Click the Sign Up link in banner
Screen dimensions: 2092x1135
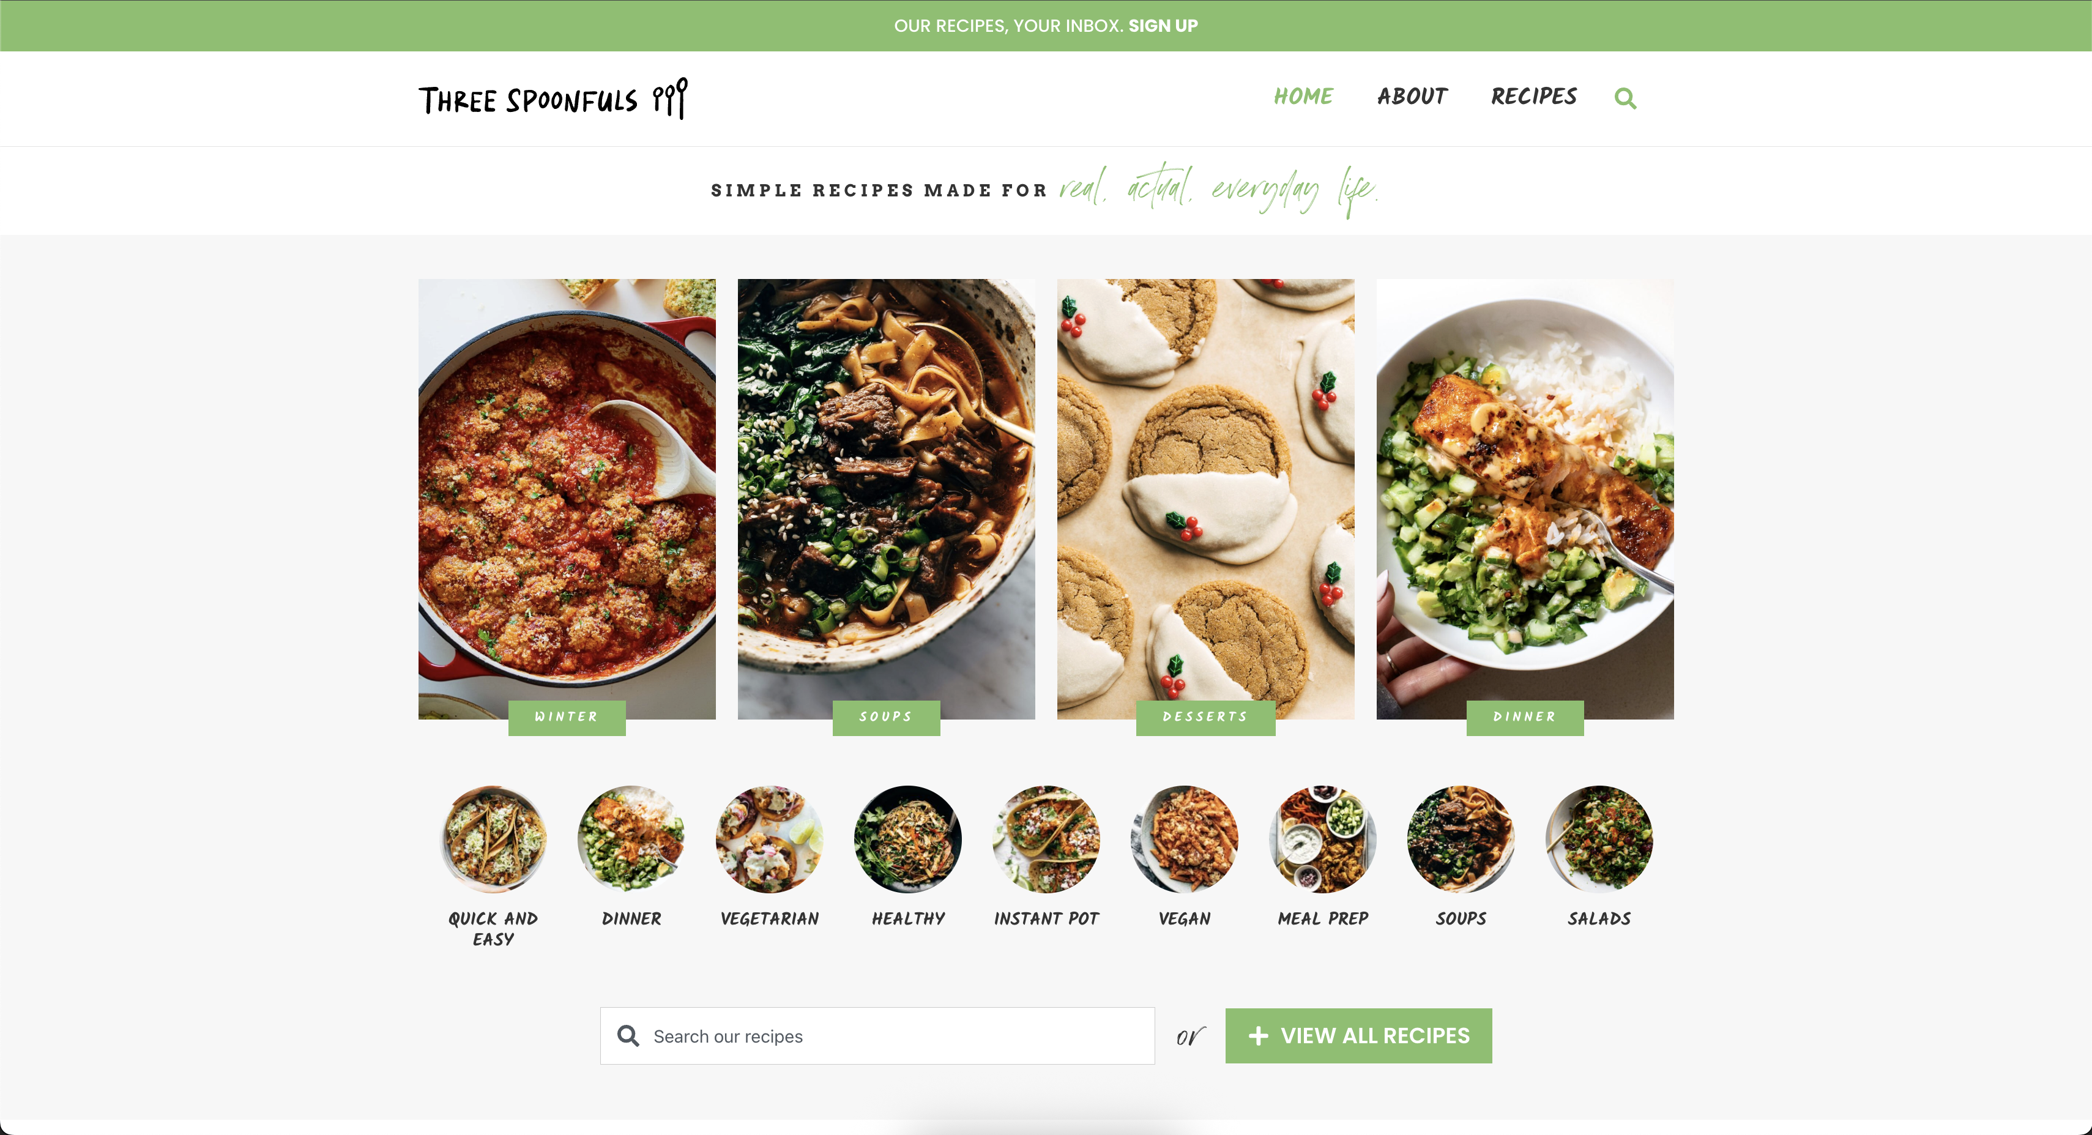tap(1163, 25)
